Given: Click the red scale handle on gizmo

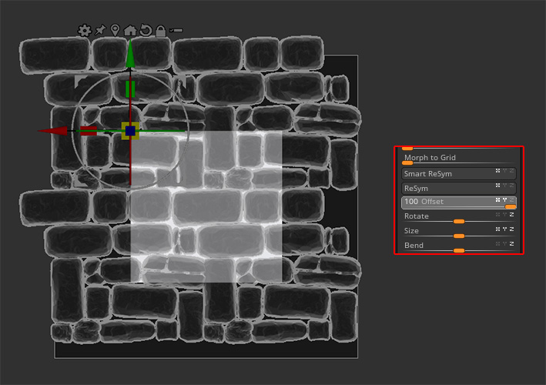Looking at the screenshot, I should tap(89, 131).
